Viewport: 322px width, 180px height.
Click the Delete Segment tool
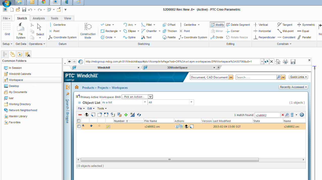(238, 25)
